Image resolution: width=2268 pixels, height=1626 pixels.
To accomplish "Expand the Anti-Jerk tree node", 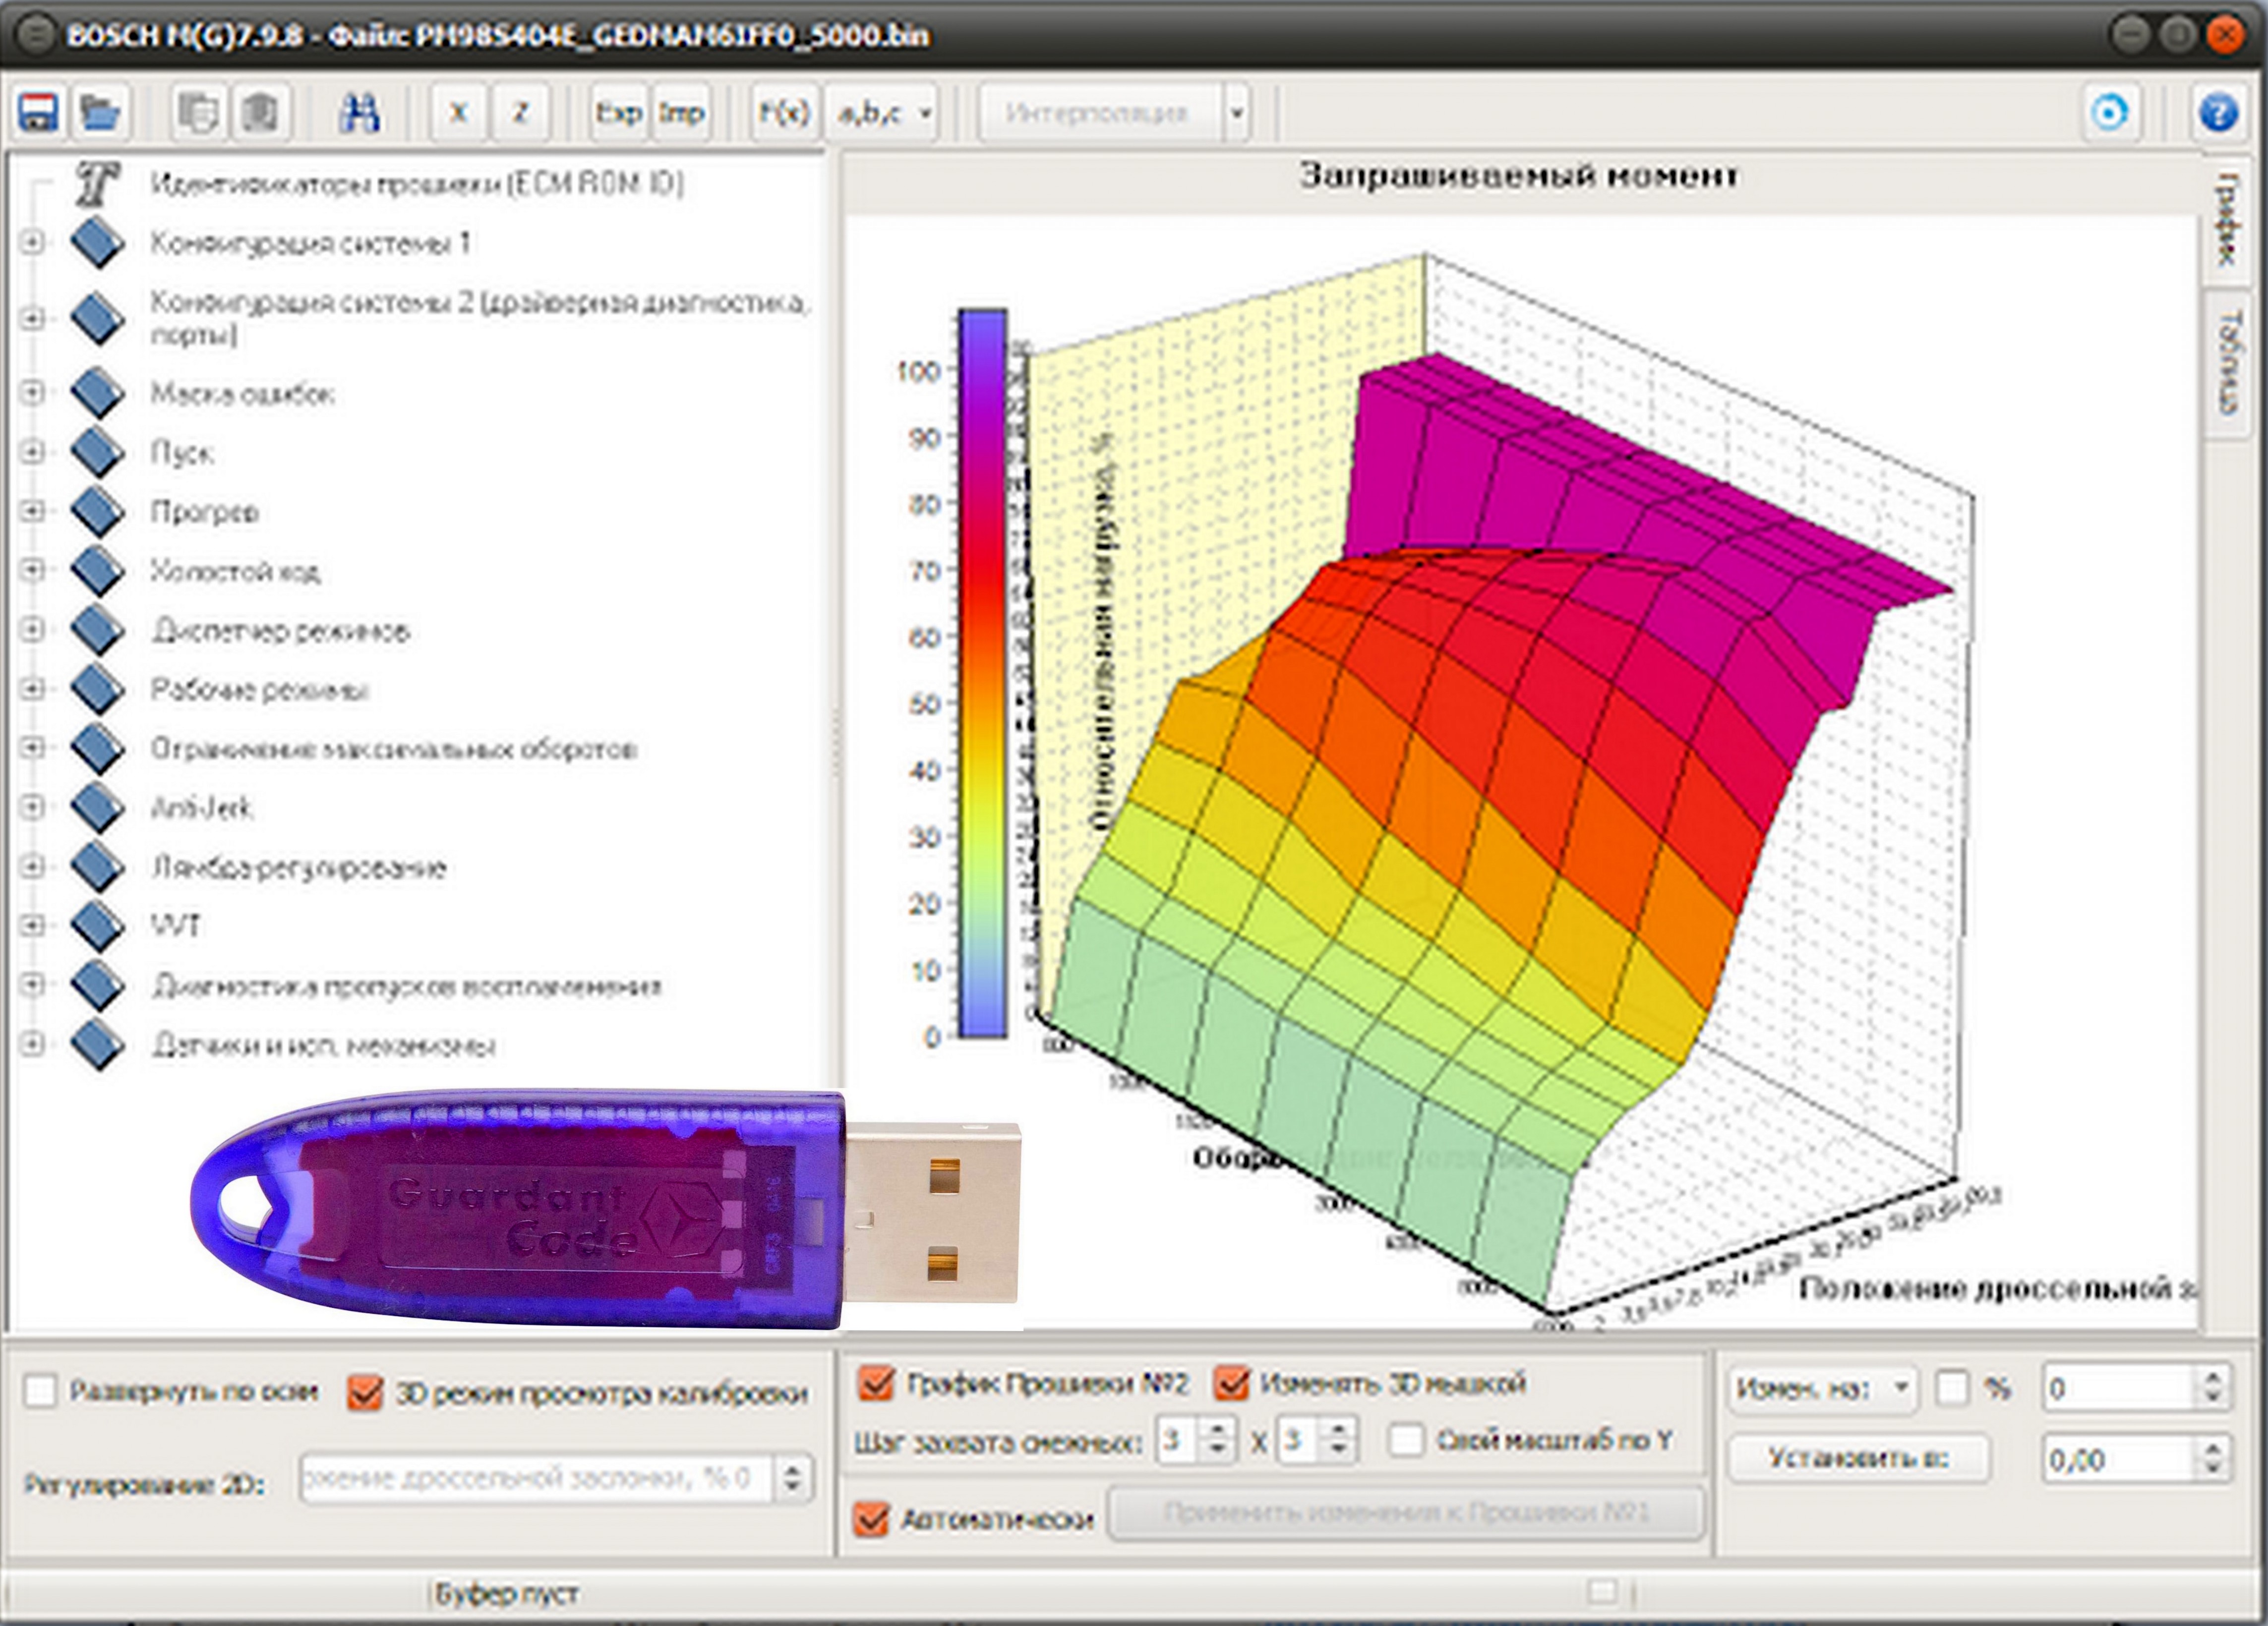I will (x=32, y=807).
